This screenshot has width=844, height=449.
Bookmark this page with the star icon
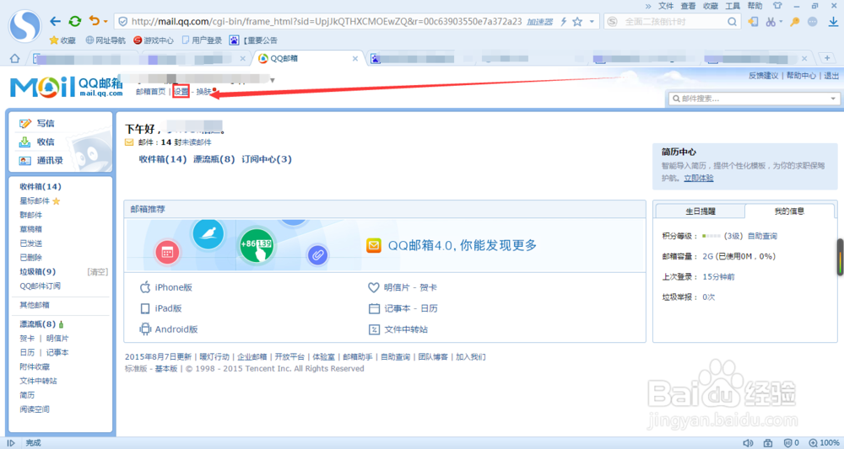pos(577,22)
